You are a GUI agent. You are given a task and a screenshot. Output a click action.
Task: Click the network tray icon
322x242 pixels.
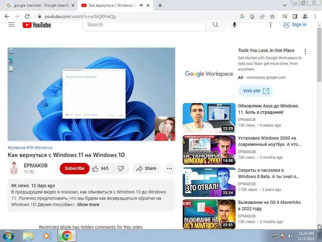click(x=275, y=236)
